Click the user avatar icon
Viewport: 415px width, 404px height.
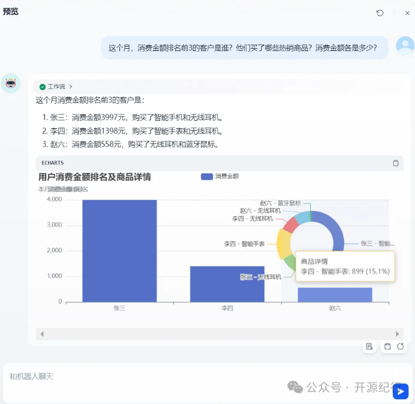coord(405,46)
